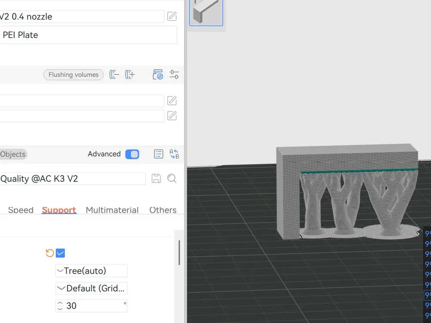This screenshot has width=431, height=323.
Task: Add a filament slot
Action: tap(130, 75)
